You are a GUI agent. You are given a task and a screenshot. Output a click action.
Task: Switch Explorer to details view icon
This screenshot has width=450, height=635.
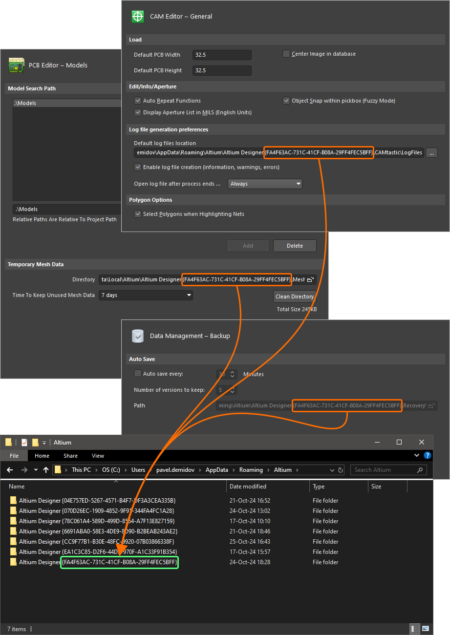pyautogui.click(x=415, y=629)
